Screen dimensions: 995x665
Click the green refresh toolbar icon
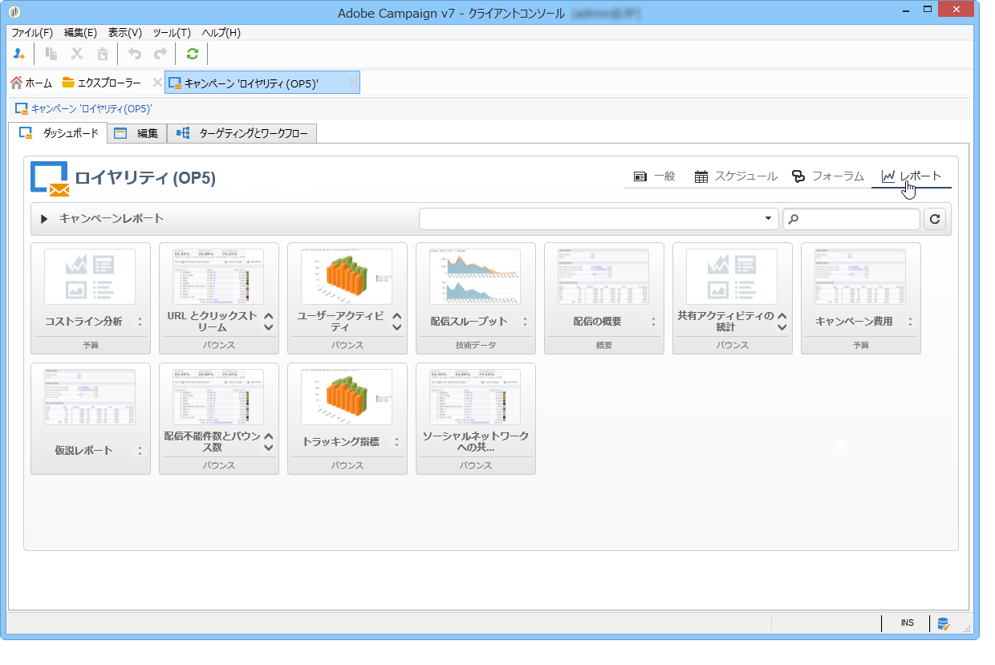[x=192, y=54]
